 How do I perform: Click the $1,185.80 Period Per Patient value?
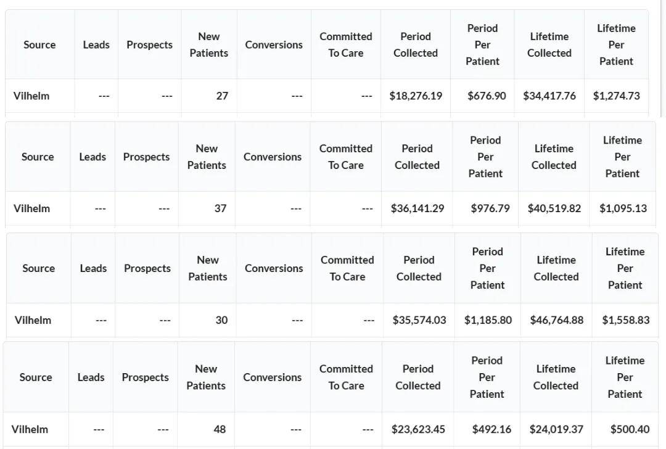coord(488,320)
